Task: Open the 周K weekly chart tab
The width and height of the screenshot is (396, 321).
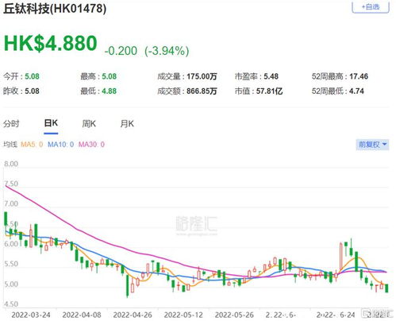Action: pyautogui.click(x=89, y=124)
